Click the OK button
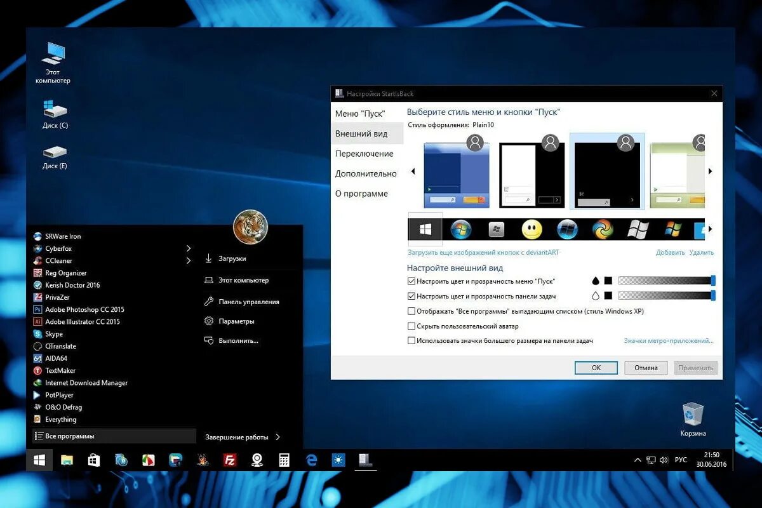762x508 pixels. click(596, 368)
